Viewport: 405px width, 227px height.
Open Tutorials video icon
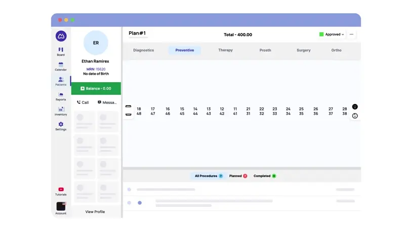pyautogui.click(x=61, y=191)
